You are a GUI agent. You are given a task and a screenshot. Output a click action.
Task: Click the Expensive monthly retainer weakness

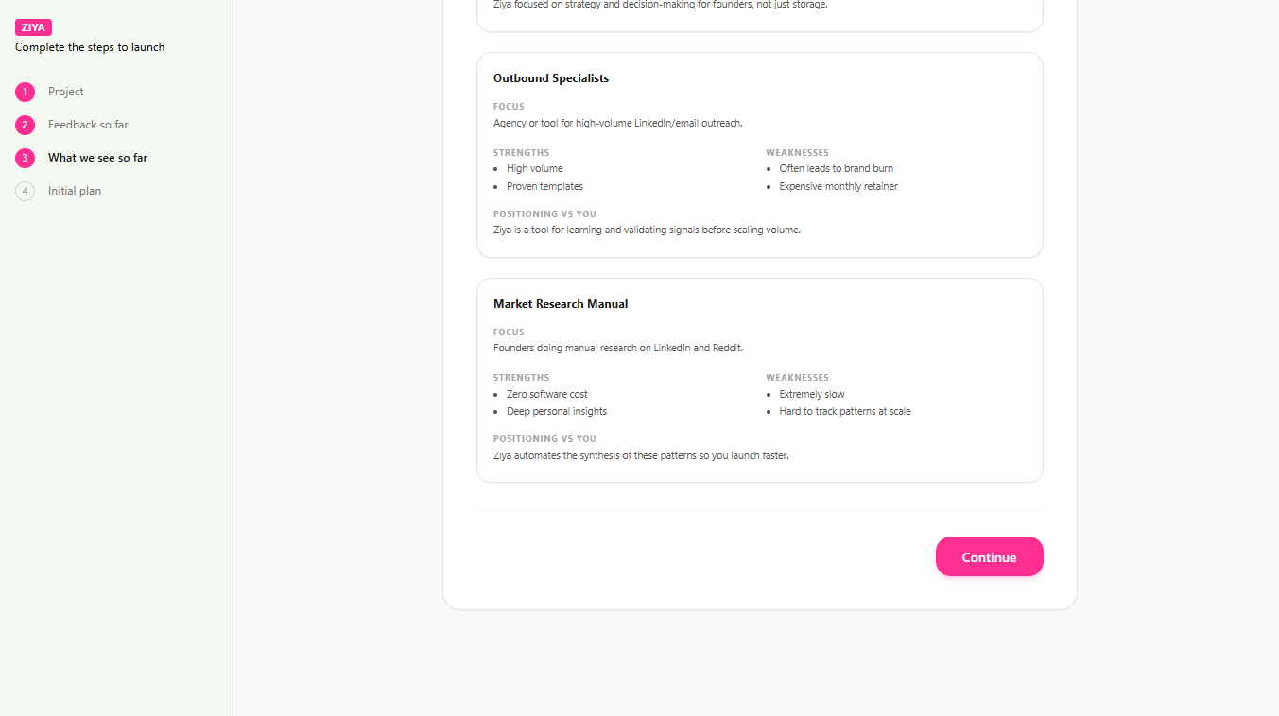(x=838, y=186)
